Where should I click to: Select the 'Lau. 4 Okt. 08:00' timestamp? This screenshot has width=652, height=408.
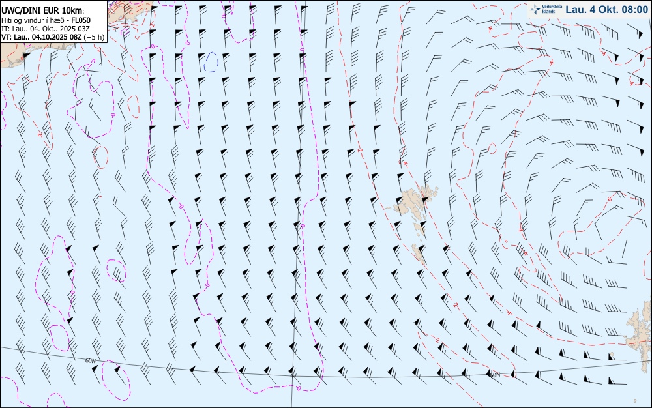pyautogui.click(x=606, y=9)
